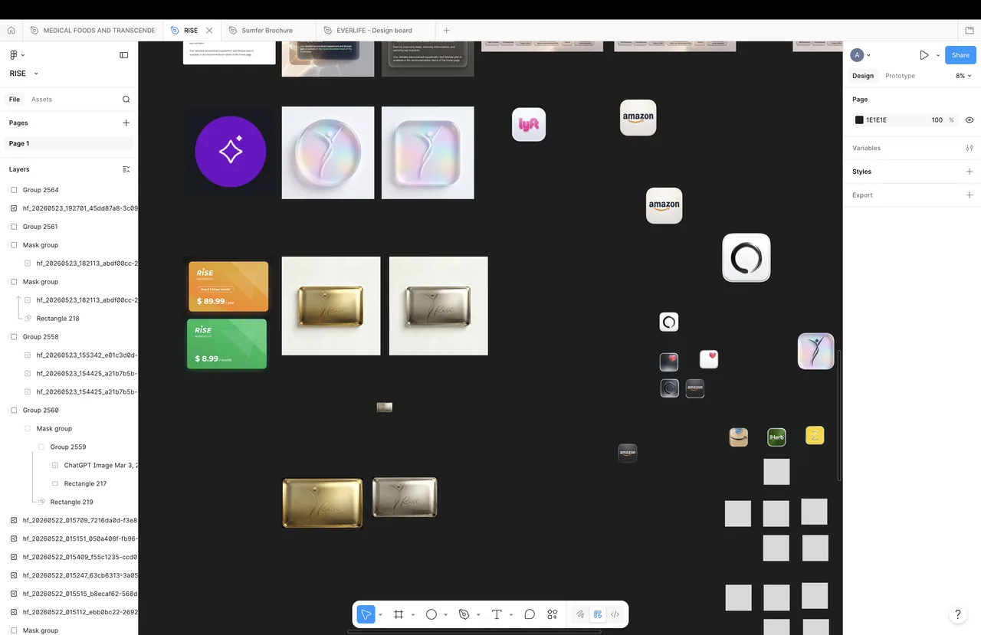Search layers with the magnifier icon

126,100
